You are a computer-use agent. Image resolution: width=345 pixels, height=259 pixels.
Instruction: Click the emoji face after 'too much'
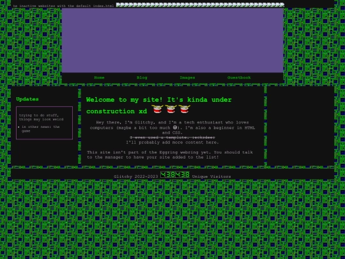pyautogui.click(x=175, y=127)
